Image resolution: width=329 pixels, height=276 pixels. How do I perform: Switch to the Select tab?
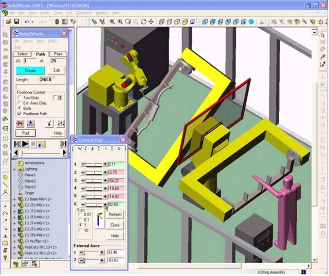pyautogui.click(x=22, y=54)
